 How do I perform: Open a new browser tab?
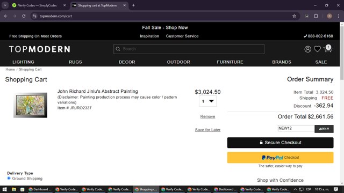(133, 5)
